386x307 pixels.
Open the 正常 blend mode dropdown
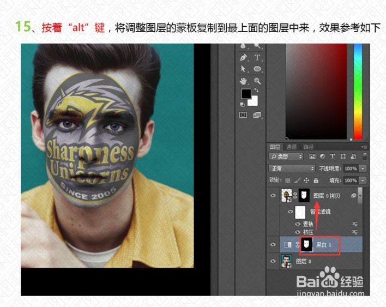pos(292,168)
